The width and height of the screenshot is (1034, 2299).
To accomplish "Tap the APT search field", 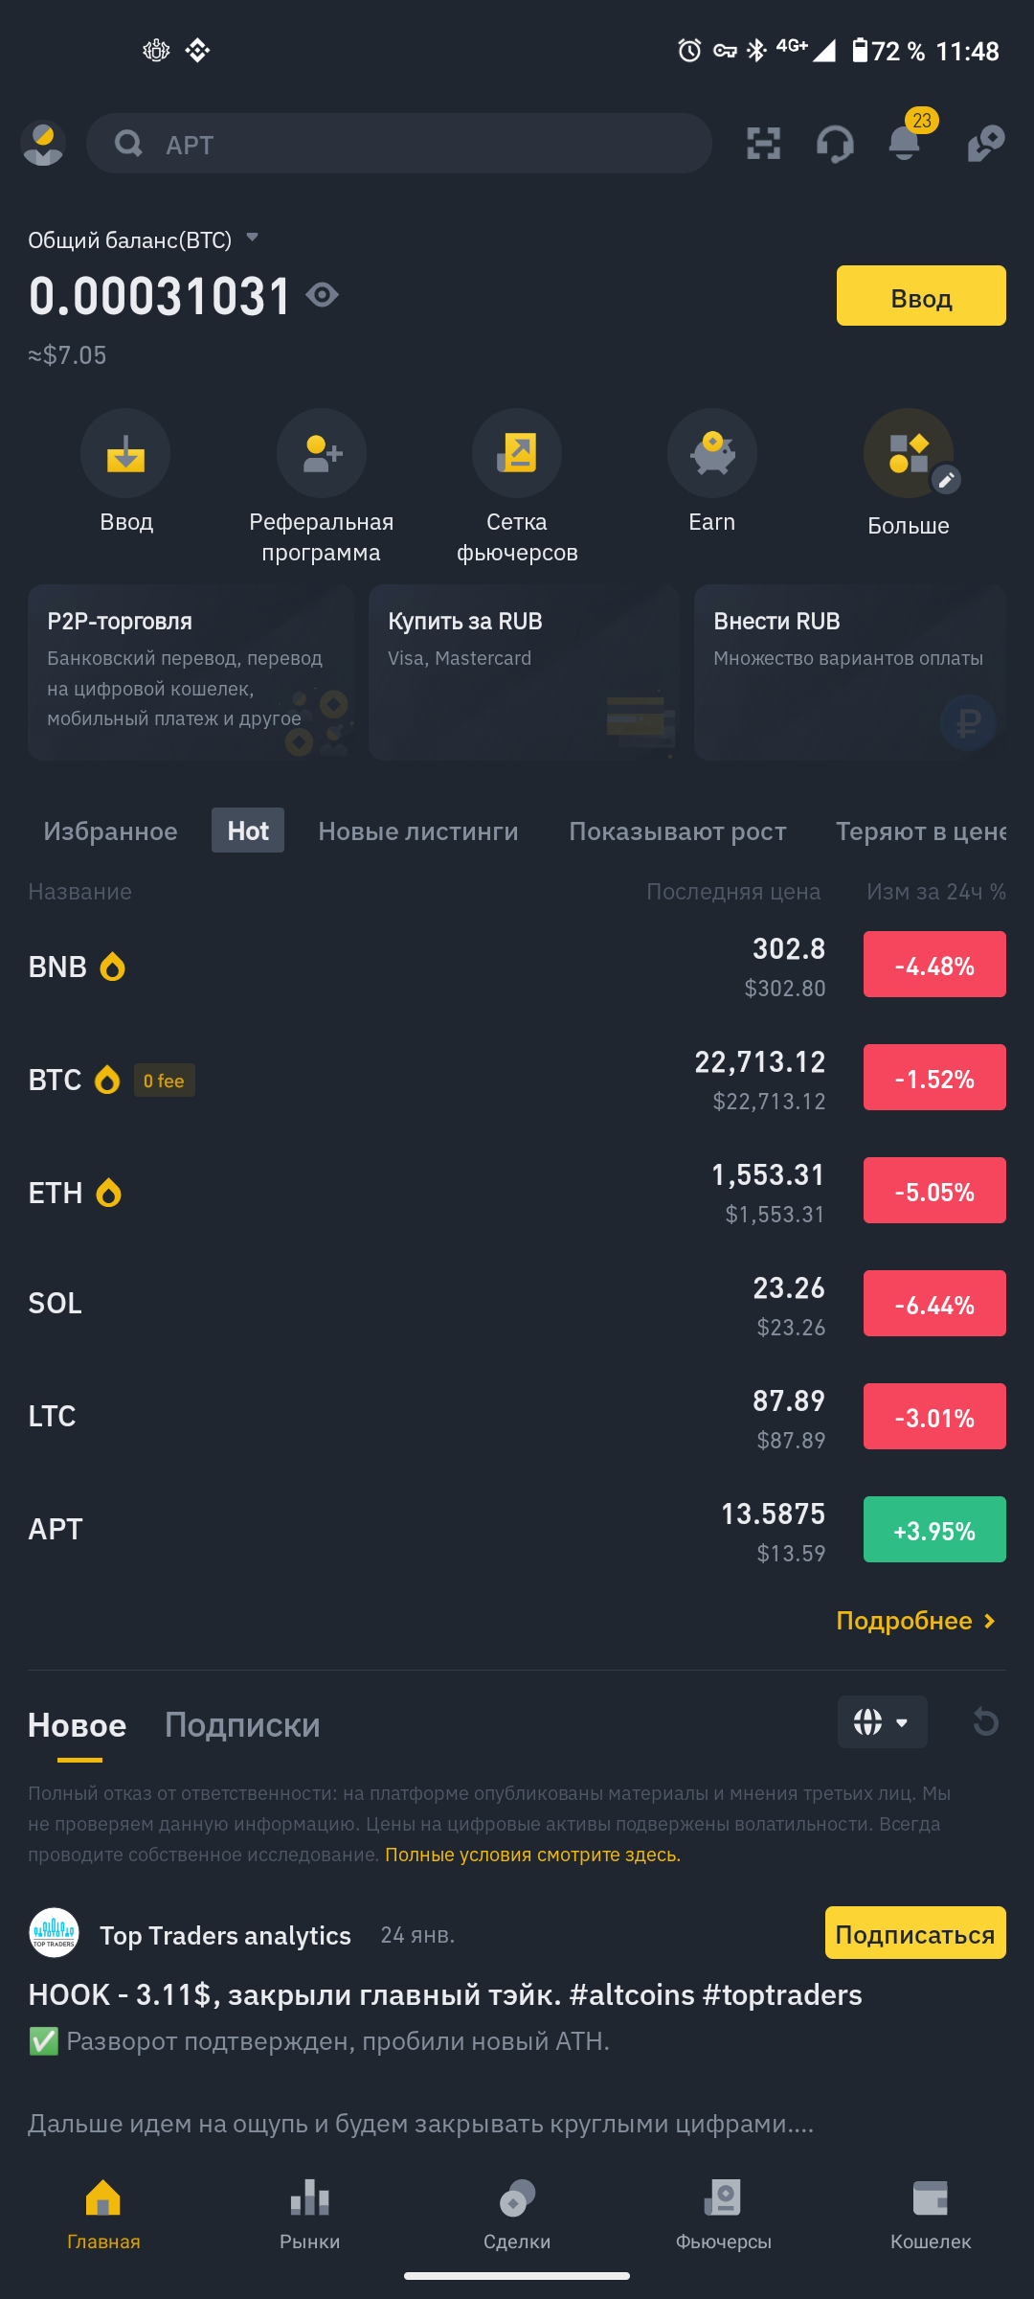I will tap(399, 144).
